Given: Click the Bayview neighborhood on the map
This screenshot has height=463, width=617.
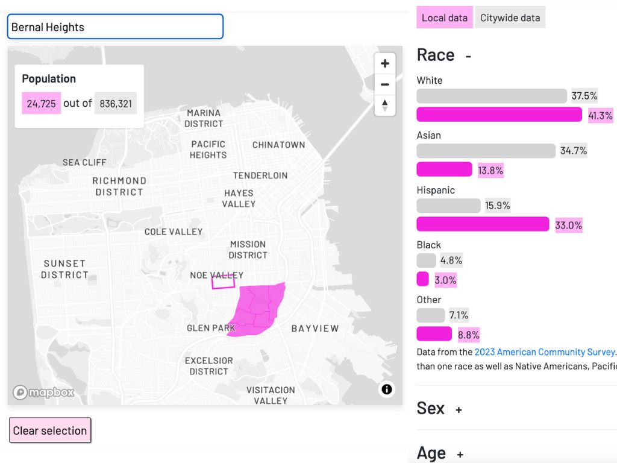Looking at the screenshot, I should click(x=315, y=329).
